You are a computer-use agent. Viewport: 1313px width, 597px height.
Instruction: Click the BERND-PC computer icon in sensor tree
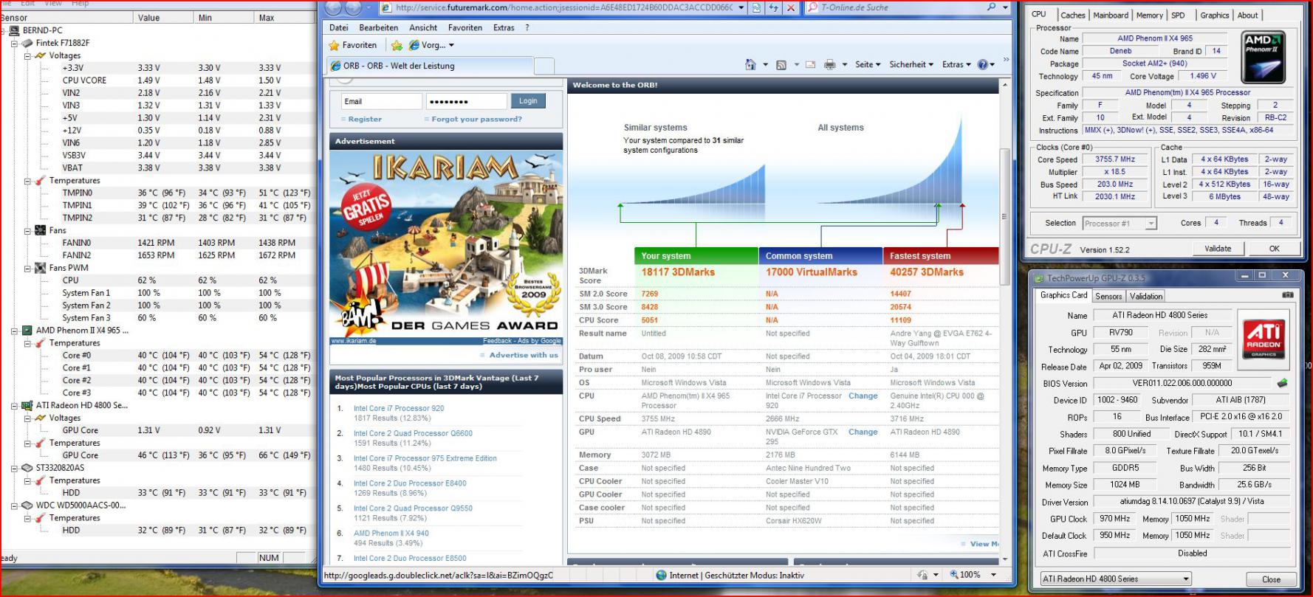tap(14, 30)
